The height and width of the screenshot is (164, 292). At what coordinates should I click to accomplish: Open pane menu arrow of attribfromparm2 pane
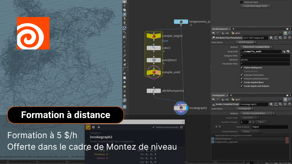[290, 29]
